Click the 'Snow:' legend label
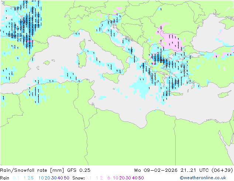The image size is (234, 181). (79, 178)
